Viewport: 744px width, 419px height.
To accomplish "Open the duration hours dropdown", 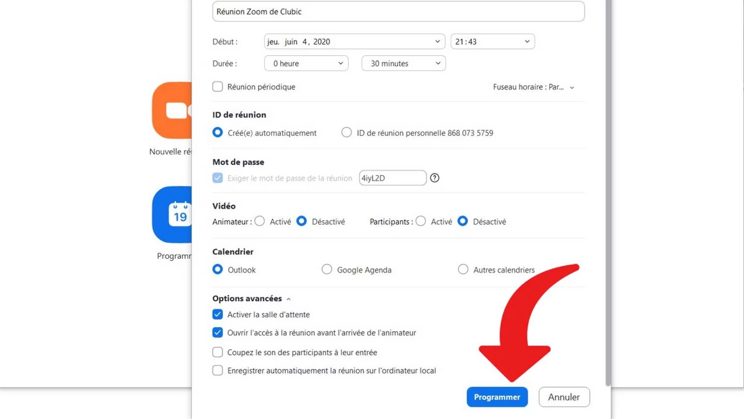I will pos(306,63).
